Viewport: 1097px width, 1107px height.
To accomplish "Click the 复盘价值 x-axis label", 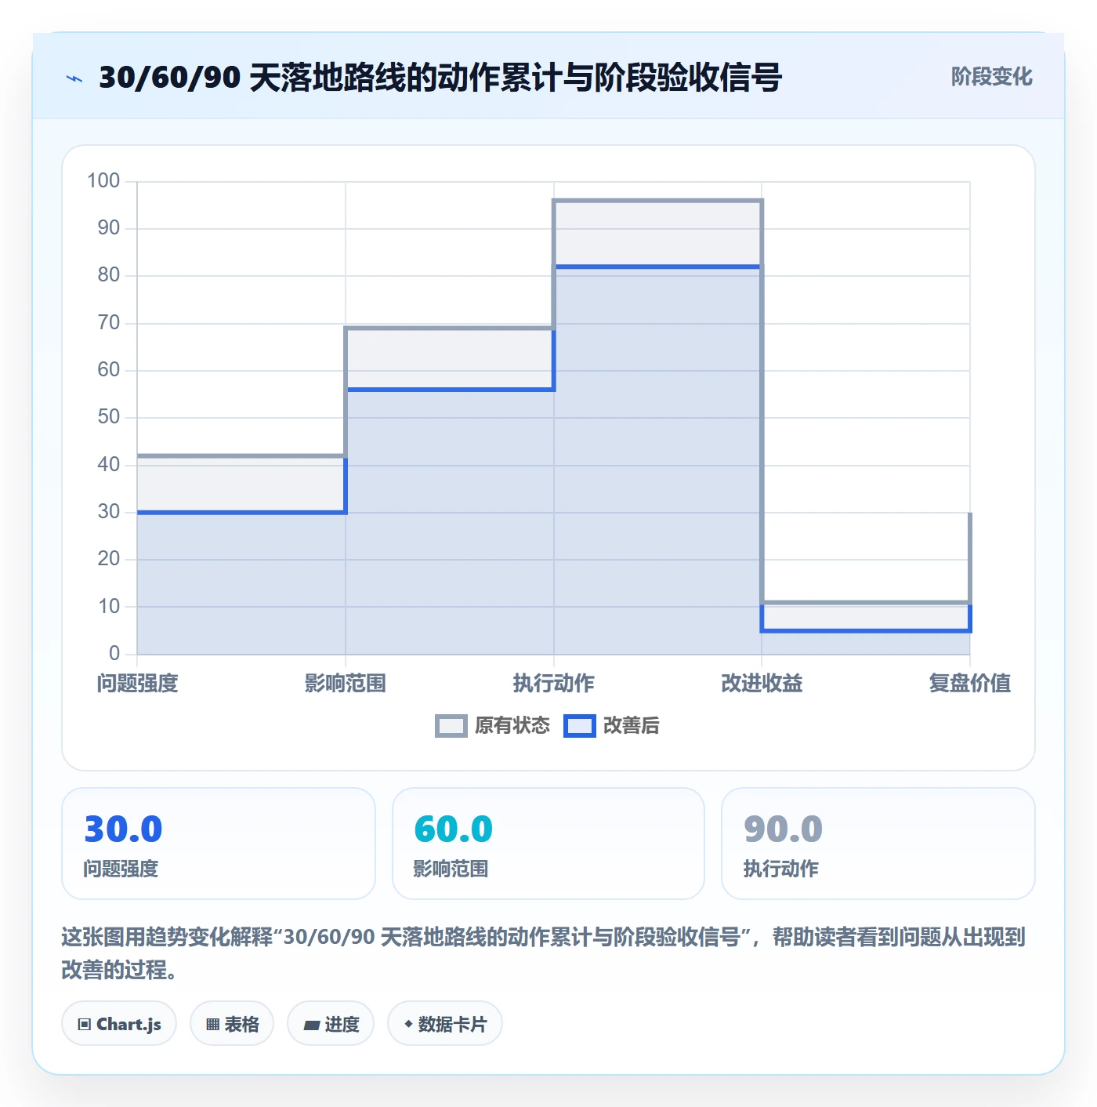I will [x=970, y=684].
